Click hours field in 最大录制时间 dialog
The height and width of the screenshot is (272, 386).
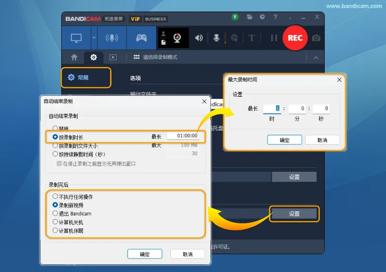coord(272,109)
